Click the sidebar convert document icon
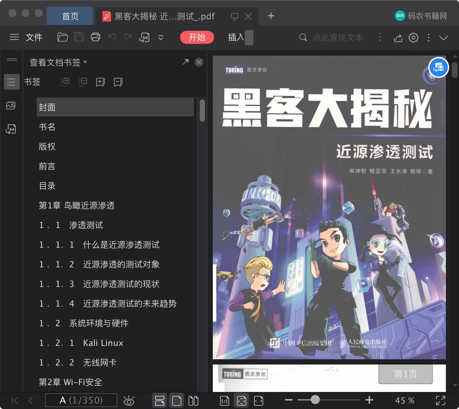The image size is (459, 409). point(11,129)
